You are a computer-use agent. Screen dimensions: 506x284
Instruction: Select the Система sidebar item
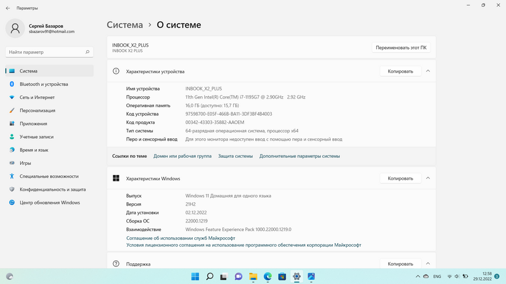coord(50,71)
